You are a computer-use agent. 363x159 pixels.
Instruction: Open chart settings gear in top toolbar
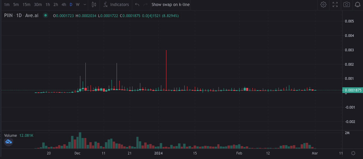323,4
